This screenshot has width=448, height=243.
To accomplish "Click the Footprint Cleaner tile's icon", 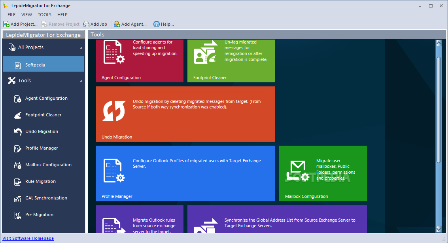I will click(206, 52).
